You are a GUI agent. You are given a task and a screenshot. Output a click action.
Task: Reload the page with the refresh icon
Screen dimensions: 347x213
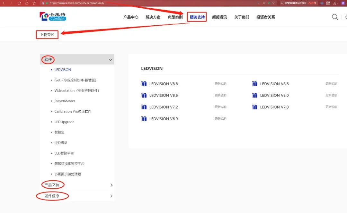pos(19,3)
